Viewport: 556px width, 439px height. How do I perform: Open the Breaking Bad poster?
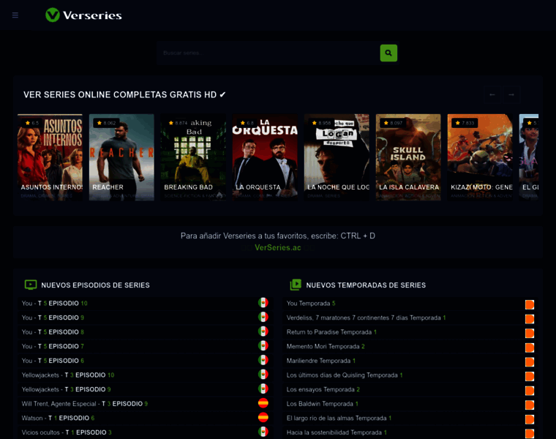[193, 157]
